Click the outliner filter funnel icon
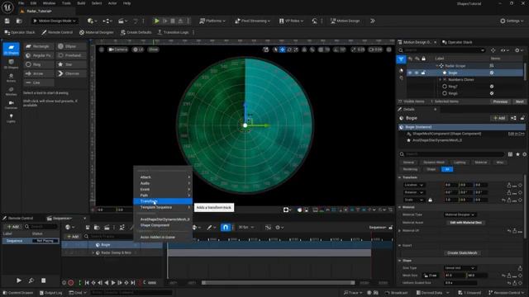529x297 pixels. pyautogui.click(x=401, y=59)
